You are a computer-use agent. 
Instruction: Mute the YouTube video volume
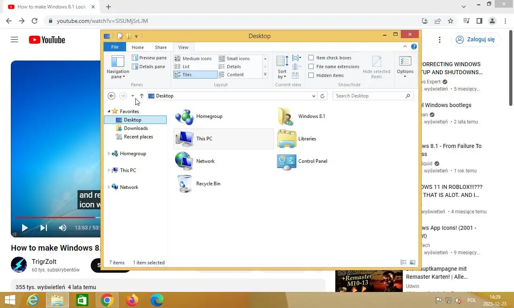point(63,228)
